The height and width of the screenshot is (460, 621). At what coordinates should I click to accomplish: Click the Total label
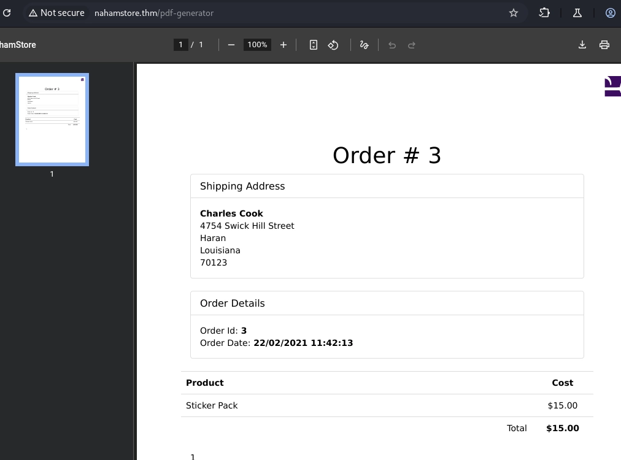coord(517,428)
